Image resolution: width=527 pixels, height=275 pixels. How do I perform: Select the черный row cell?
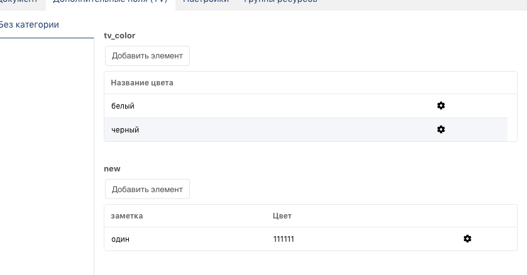[x=125, y=130]
